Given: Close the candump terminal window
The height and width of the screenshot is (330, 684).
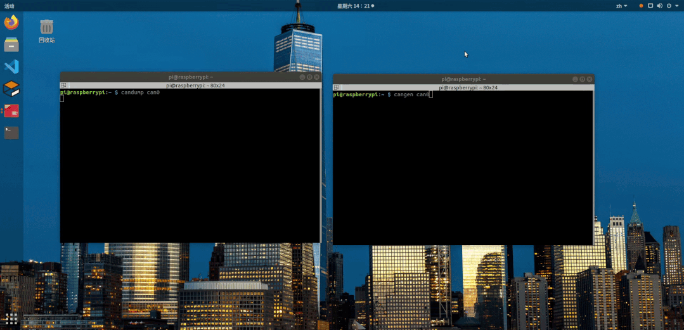Looking at the screenshot, I should point(317,77).
